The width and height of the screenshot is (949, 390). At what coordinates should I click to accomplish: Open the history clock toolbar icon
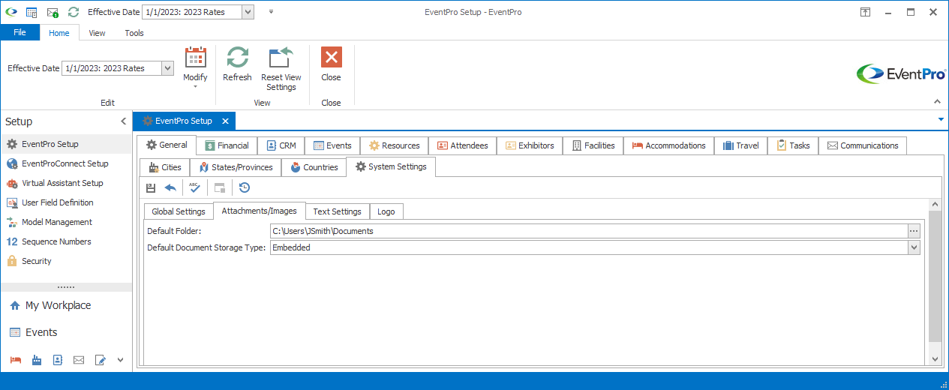pyautogui.click(x=245, y=187)
